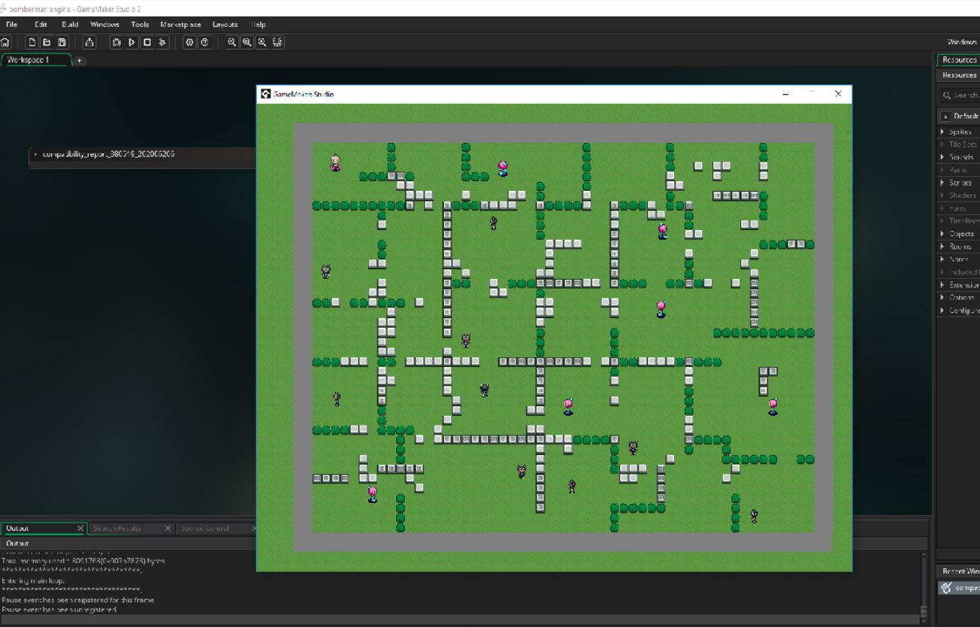Select the Timelines tree item

coord(960,221)
